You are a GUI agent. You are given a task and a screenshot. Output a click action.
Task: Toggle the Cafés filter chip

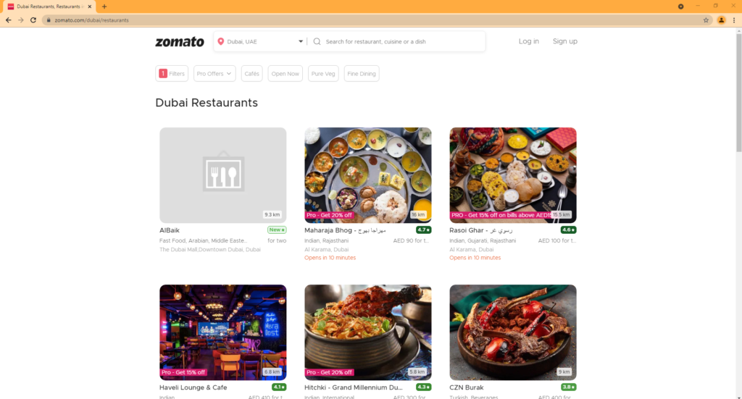[251, 74]
